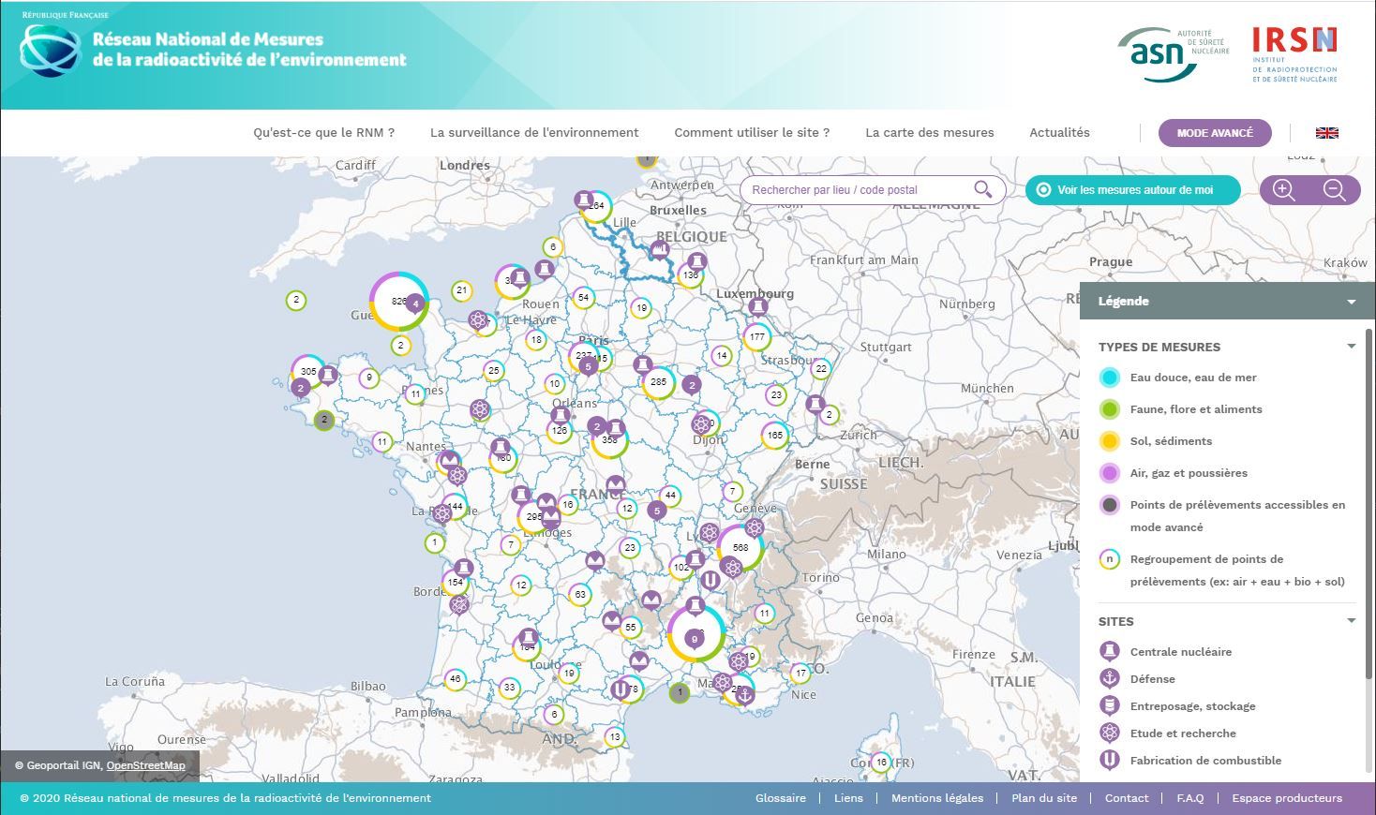Open the 826 measurement cluster marker
Image resolution: width=1376 pixels, height=815 pixels.
(397, 302)
